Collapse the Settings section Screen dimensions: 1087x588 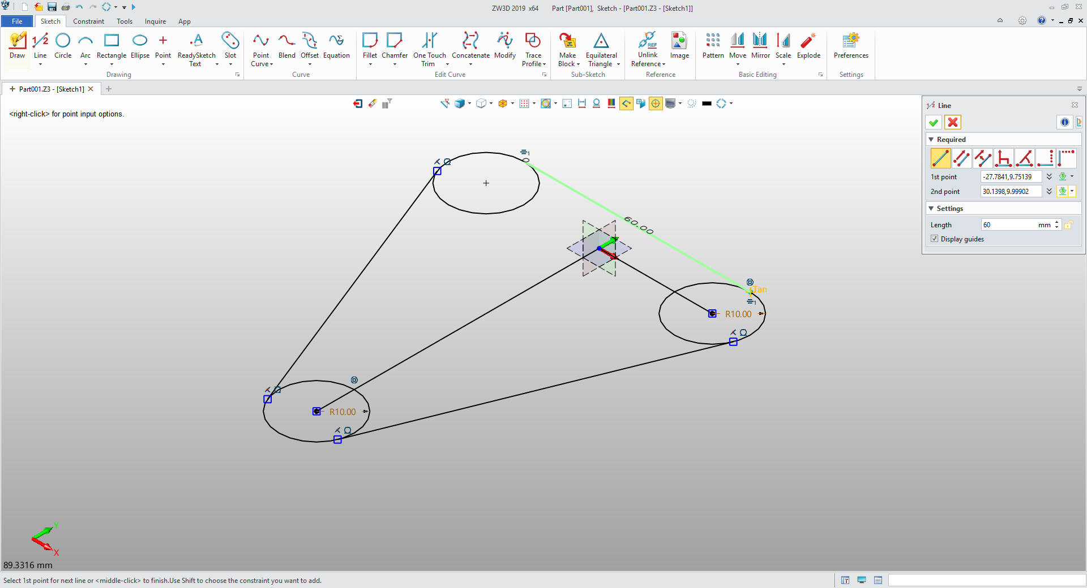coord(931,209)
